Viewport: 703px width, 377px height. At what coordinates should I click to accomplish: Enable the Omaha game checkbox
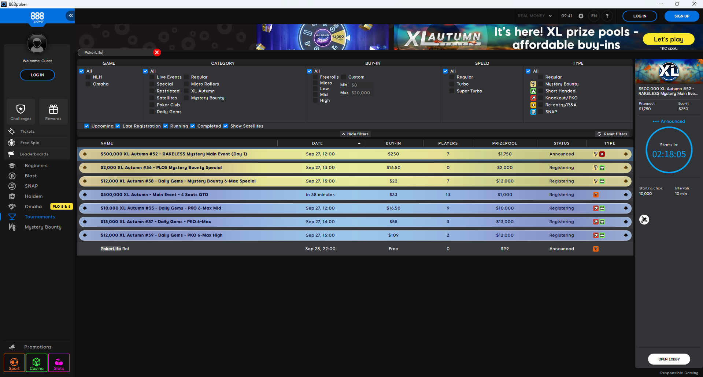coord(88,84)
